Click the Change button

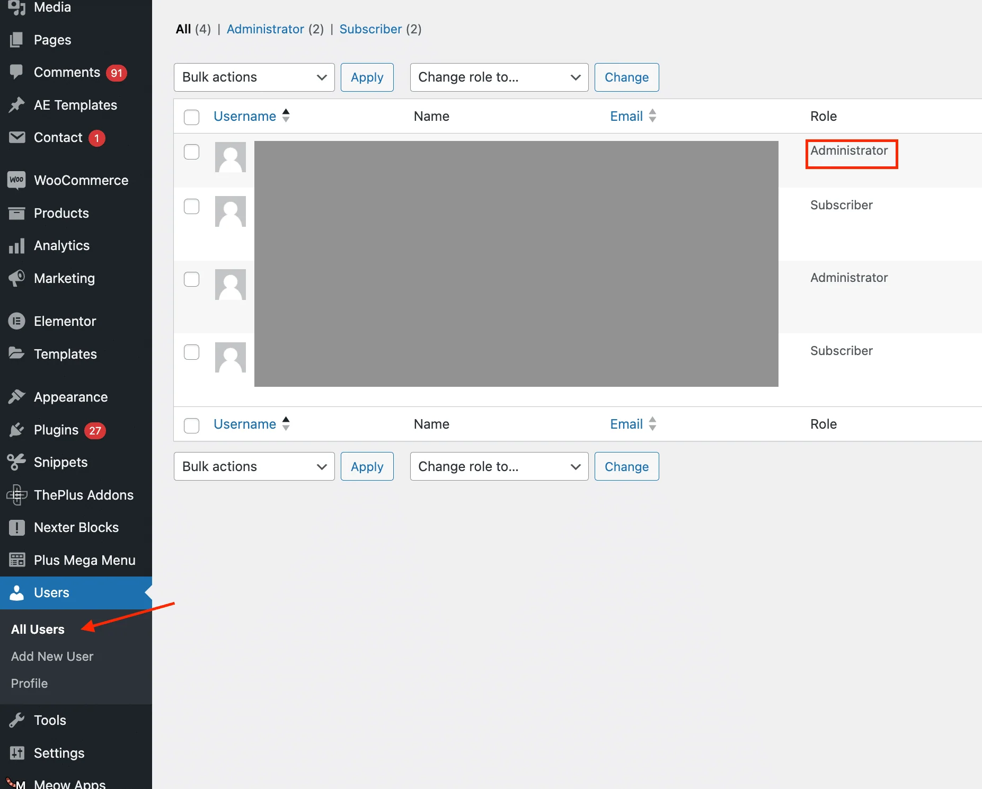tap(626, 77)
